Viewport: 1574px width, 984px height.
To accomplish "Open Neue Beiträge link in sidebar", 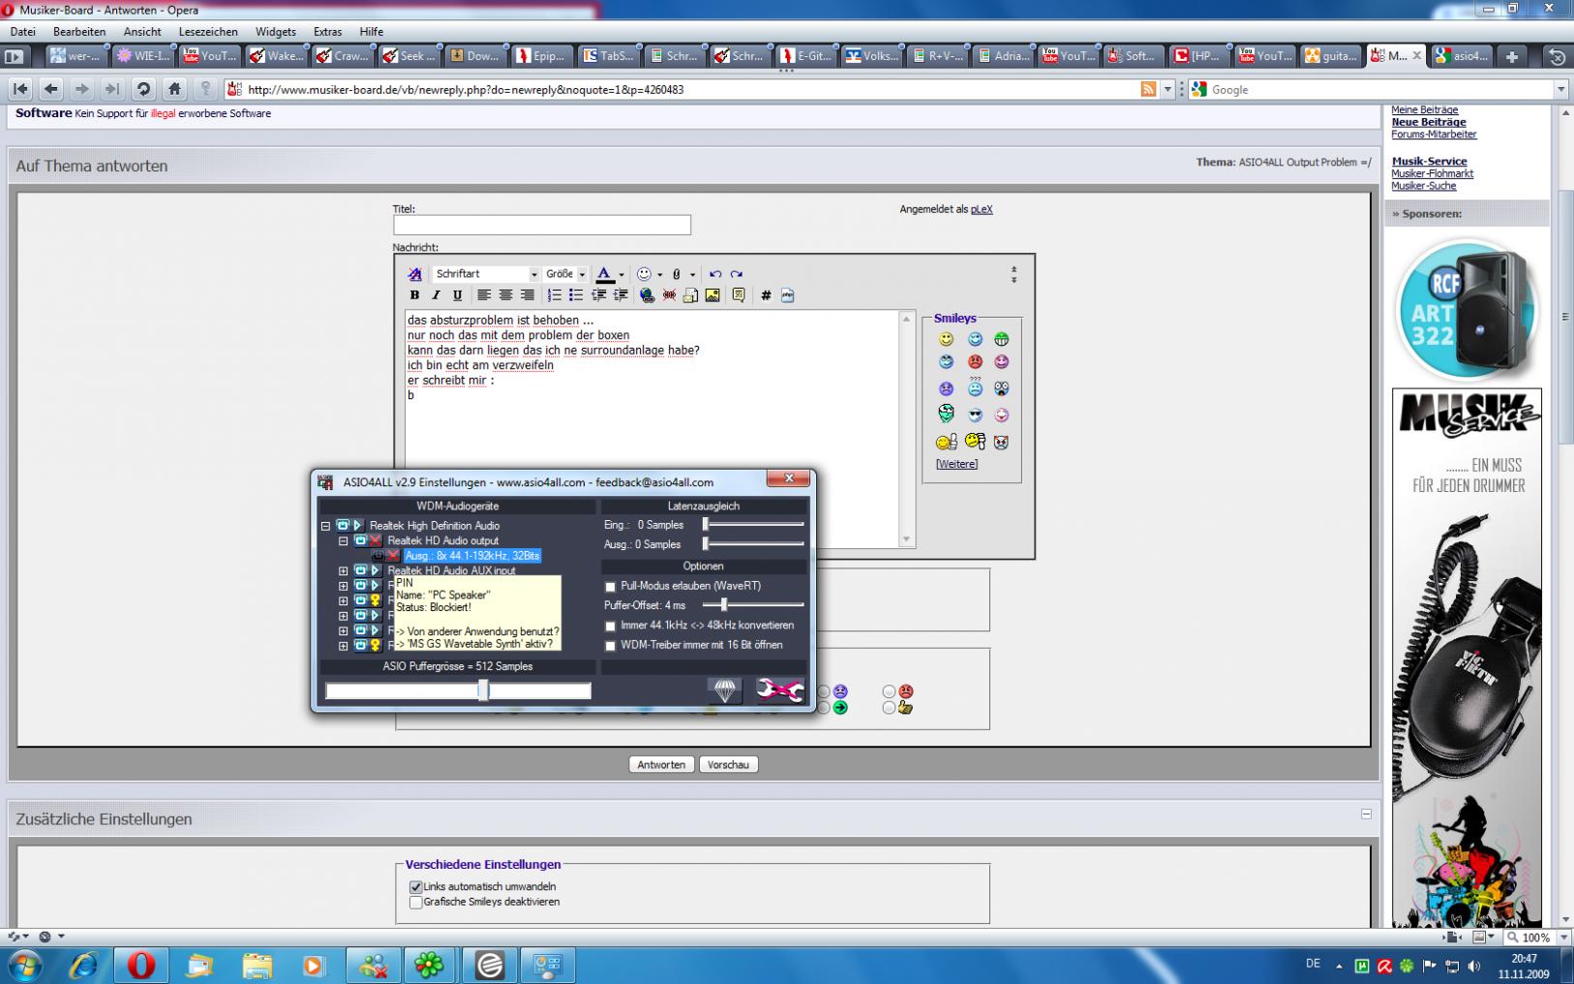I will (1429, 122).
